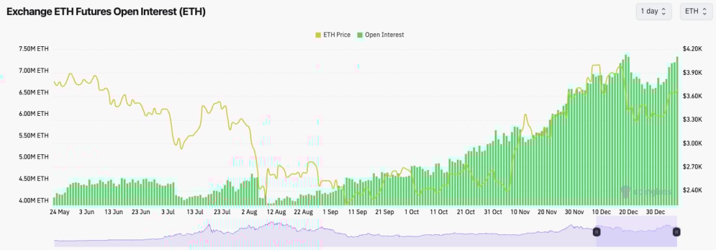Toggle the ETH Price legend series
Viewport: 716px width, 250px height.
click(333, 35)
